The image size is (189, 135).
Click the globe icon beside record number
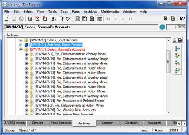pyautogui.click(x=162, y=27)
